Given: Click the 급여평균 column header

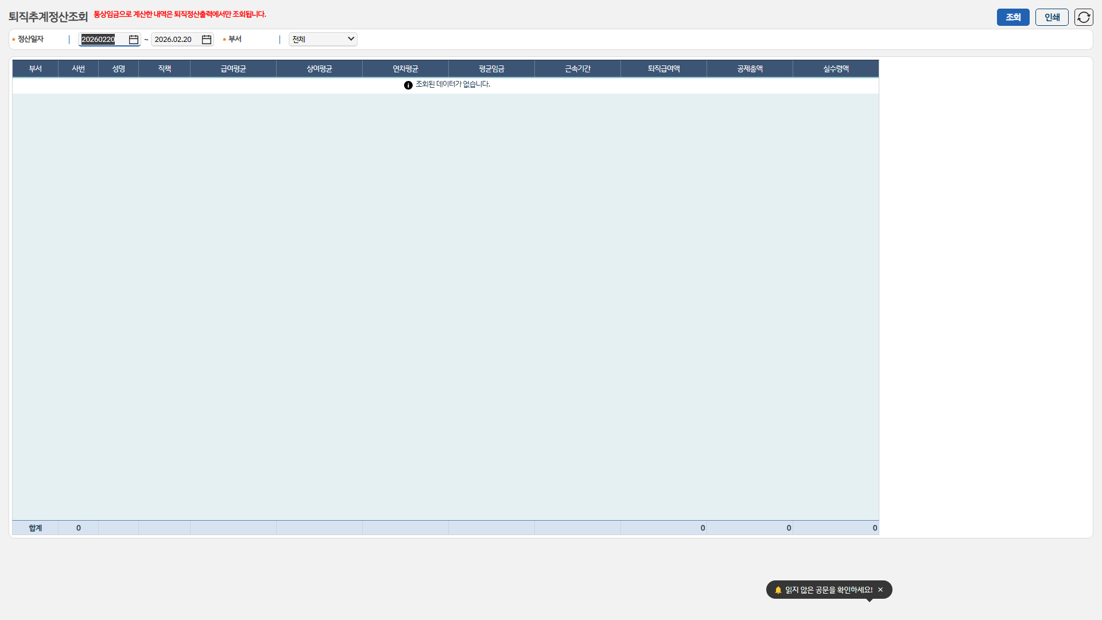Looking at the screenshot, I should click(x=234, y=69).
